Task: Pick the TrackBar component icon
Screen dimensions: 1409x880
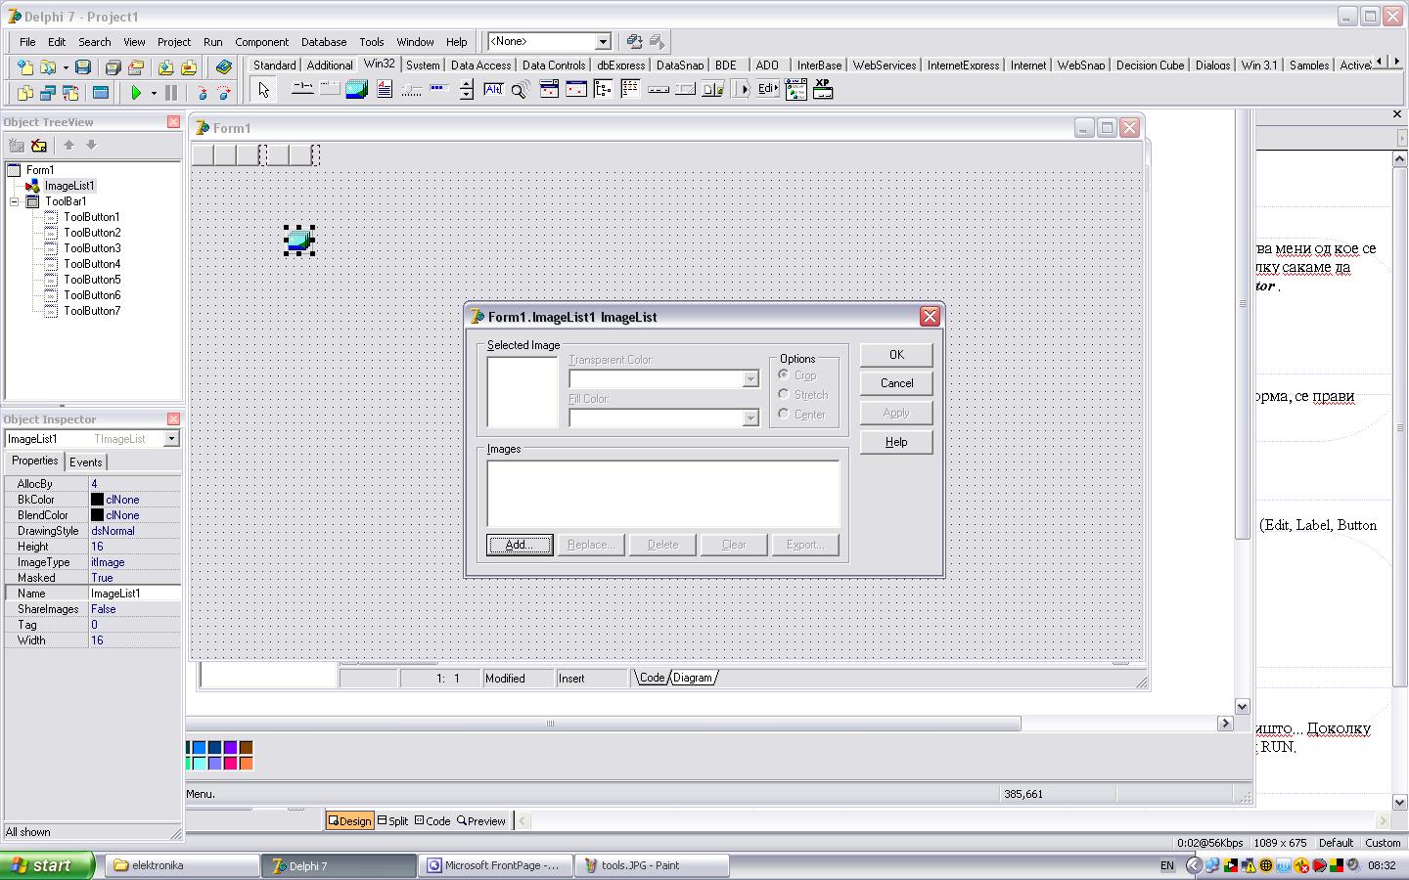Action: click(x=412, y=90)
